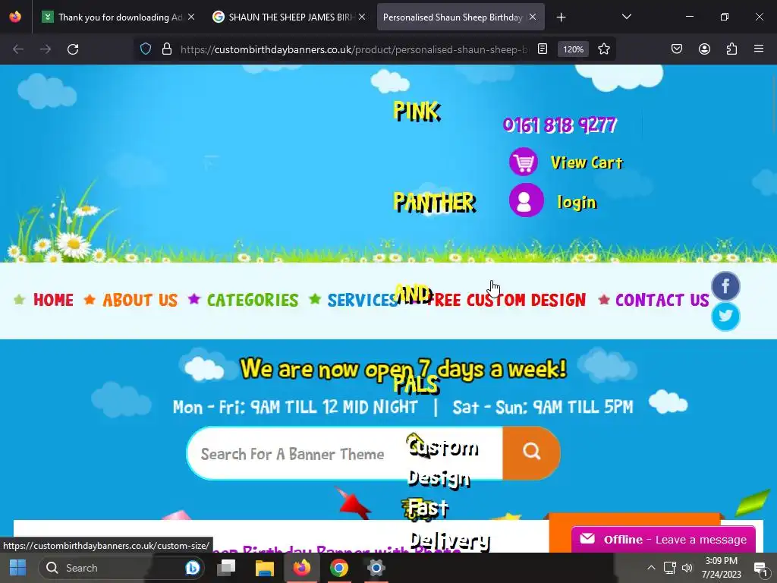Show site security padlock info
Viewport: 777px width, 583px height.
coord(167,49)
